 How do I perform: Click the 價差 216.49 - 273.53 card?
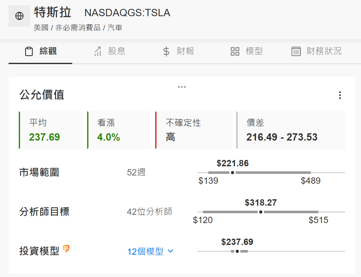point(291,130)
